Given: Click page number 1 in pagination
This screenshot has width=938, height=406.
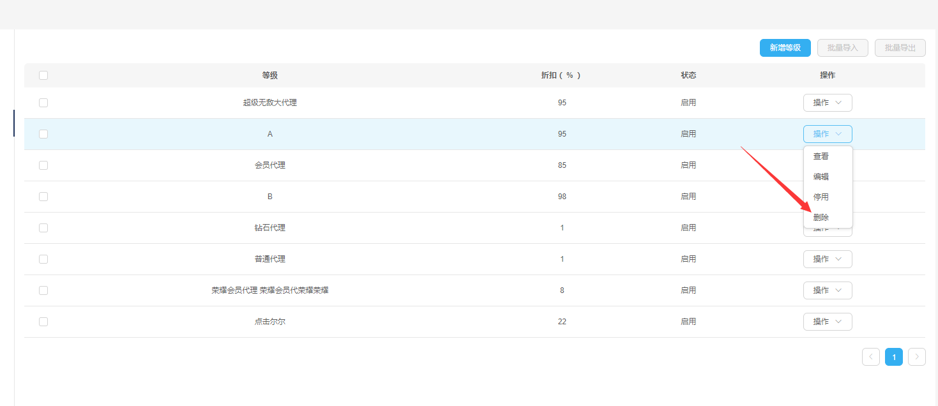Looking at the screenshot, I should coord(893,357).
